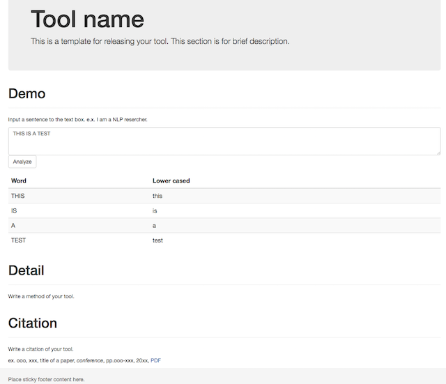Grab the text box resize handle
The width and height of the screenshot is (446, 384).
(x=438, y=153)
